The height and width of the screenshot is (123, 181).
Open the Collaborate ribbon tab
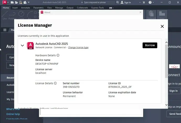(x=82, y=8)
